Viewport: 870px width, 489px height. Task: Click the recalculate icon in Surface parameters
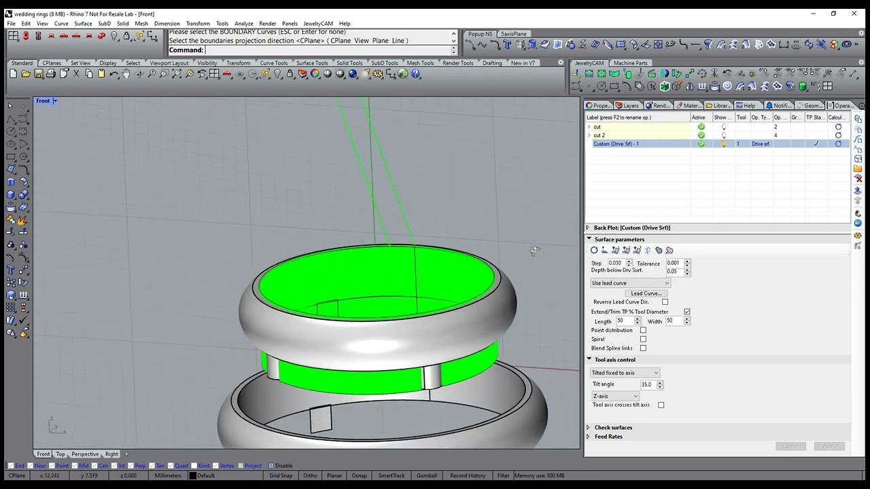coord(594,250)
